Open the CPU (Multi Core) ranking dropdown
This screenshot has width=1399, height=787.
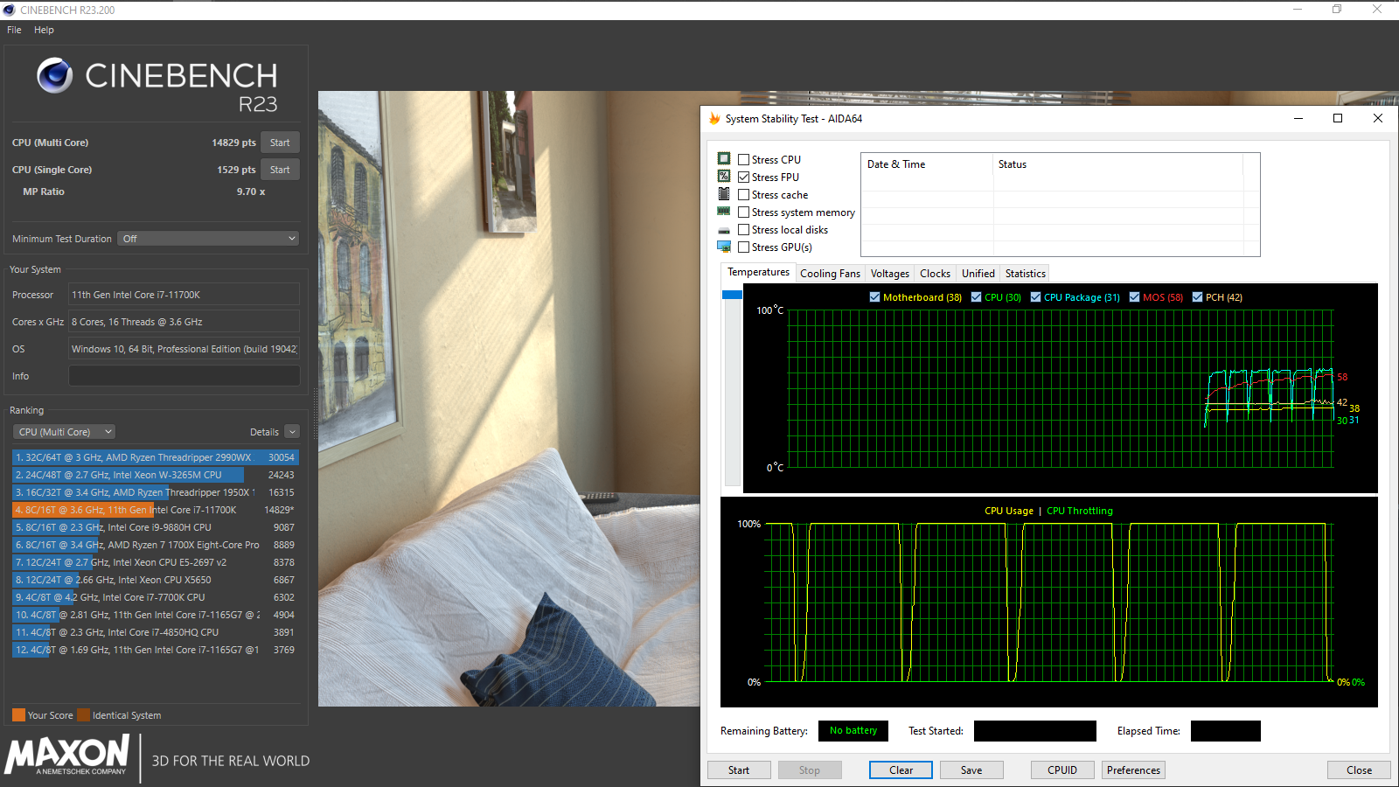click(x=65, y=432)
